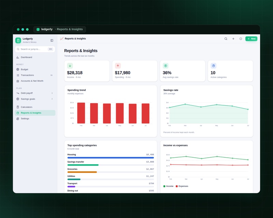Focus the Search or jump to field
This screenshot has width=273, height=218.
(35, 49)
